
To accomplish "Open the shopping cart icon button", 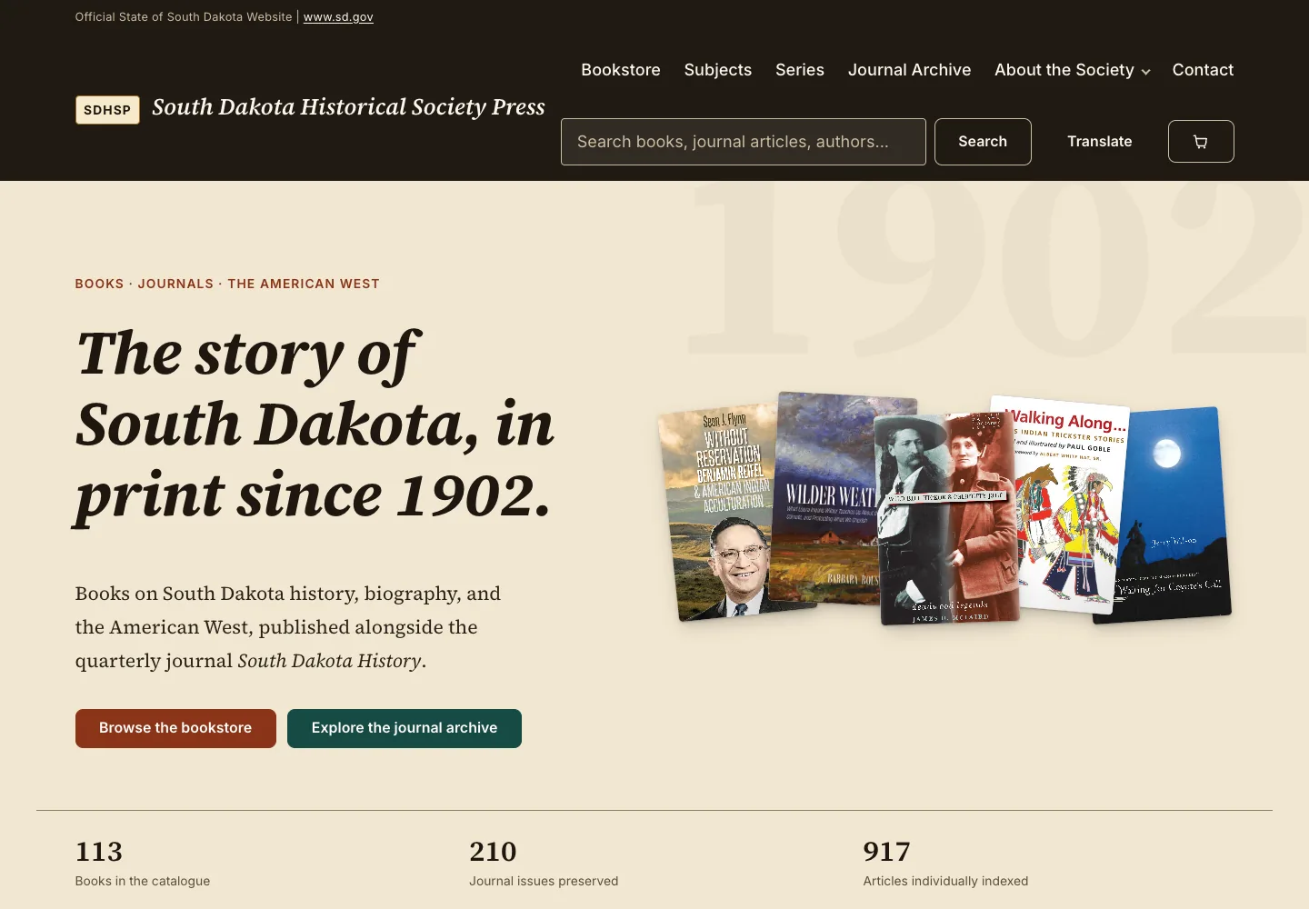I will [1201, 142].
